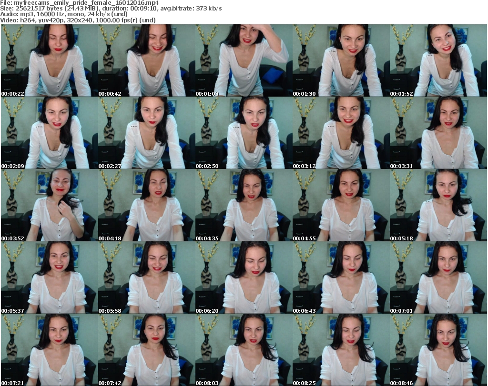
Task: Click the thumbnail timestamped 00:08:46
Action: [438, 350]
